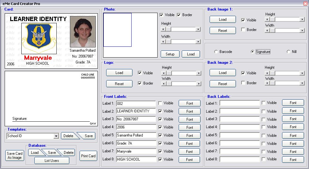Check the Back Image 1 Border checkbox
The width and height of the screenshot is (309, 169).
pyautogui.click(x=243, y=30)
